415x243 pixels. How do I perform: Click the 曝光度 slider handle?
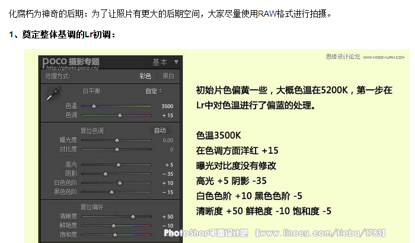(117, 141)
